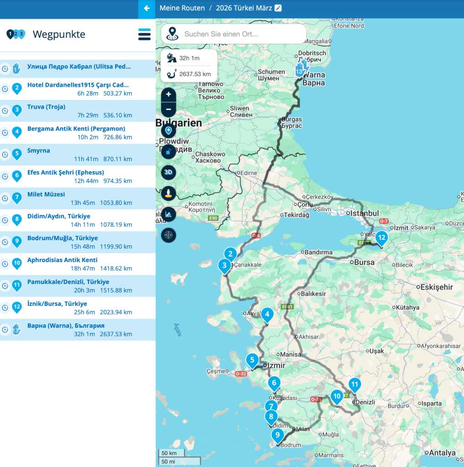Image resolution: width=464 pixels, height=467 pixels.
Task: Click map marker 12 near İznik
Action: coord(381,237)
